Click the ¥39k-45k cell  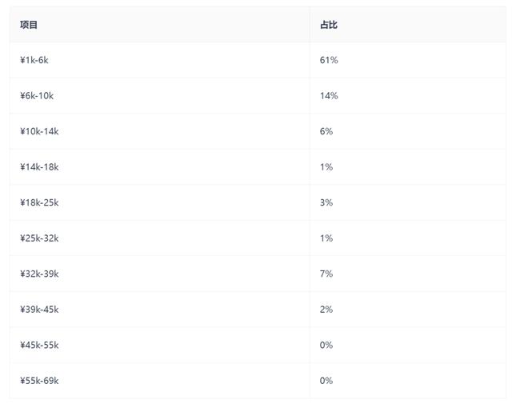(x=39, y=310)
